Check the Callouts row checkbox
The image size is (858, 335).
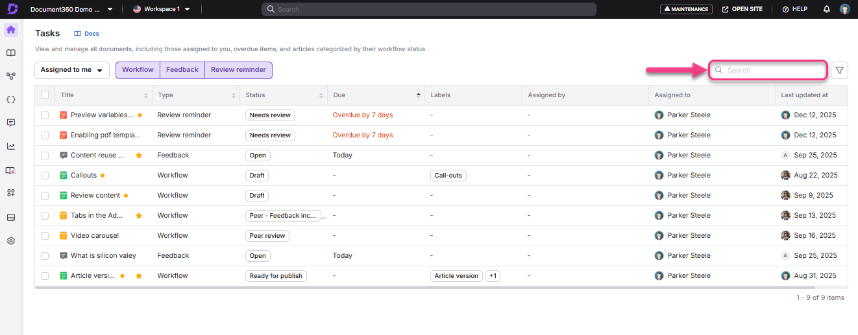(45, 176)
